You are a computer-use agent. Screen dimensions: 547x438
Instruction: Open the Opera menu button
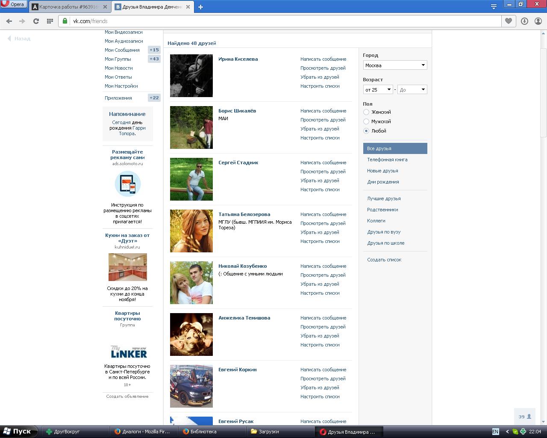14,4
